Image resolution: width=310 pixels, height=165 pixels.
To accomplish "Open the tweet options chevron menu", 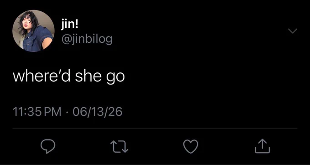I will [x=293, y=31].
